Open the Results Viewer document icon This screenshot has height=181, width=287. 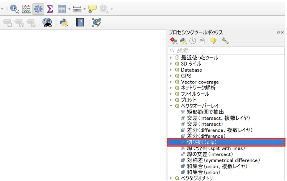point(202,41)
